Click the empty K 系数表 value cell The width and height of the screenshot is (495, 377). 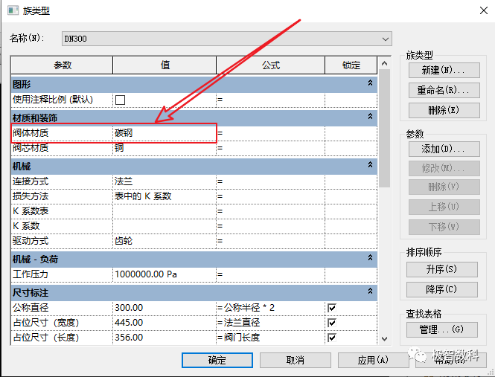click(x=165, y=211)
